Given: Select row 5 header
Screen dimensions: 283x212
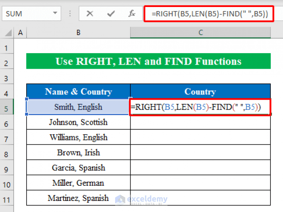Looking at the screenshot, I should click(x=7, y=107).
